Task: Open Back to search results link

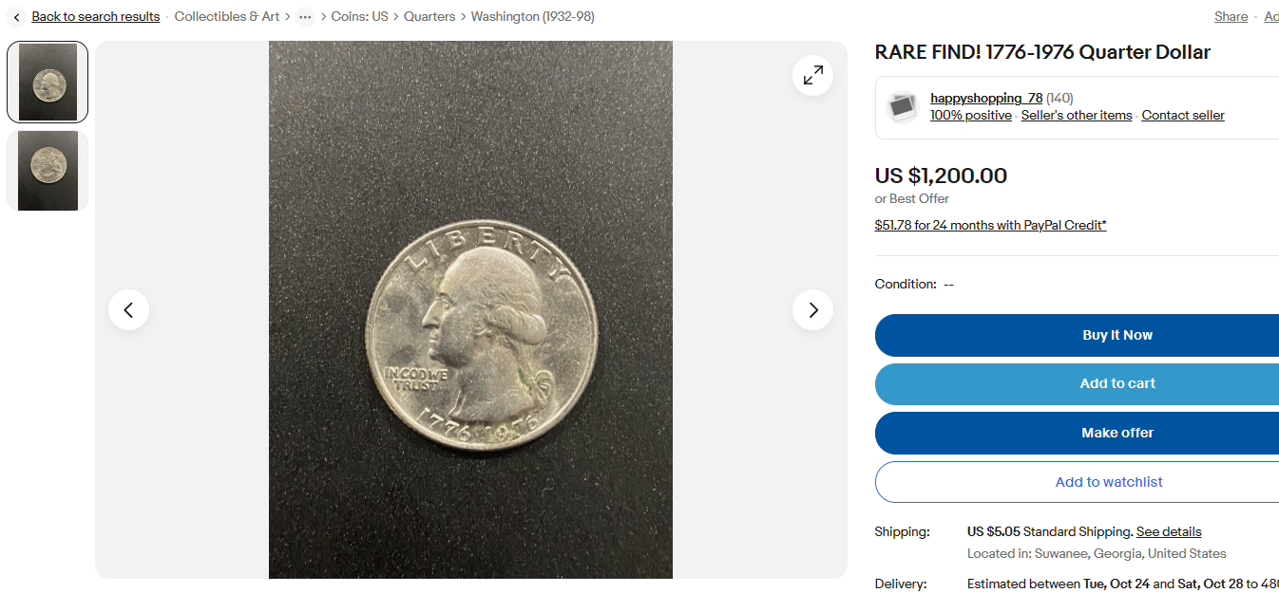Action: pyautogui.click(x=95, y=17)
